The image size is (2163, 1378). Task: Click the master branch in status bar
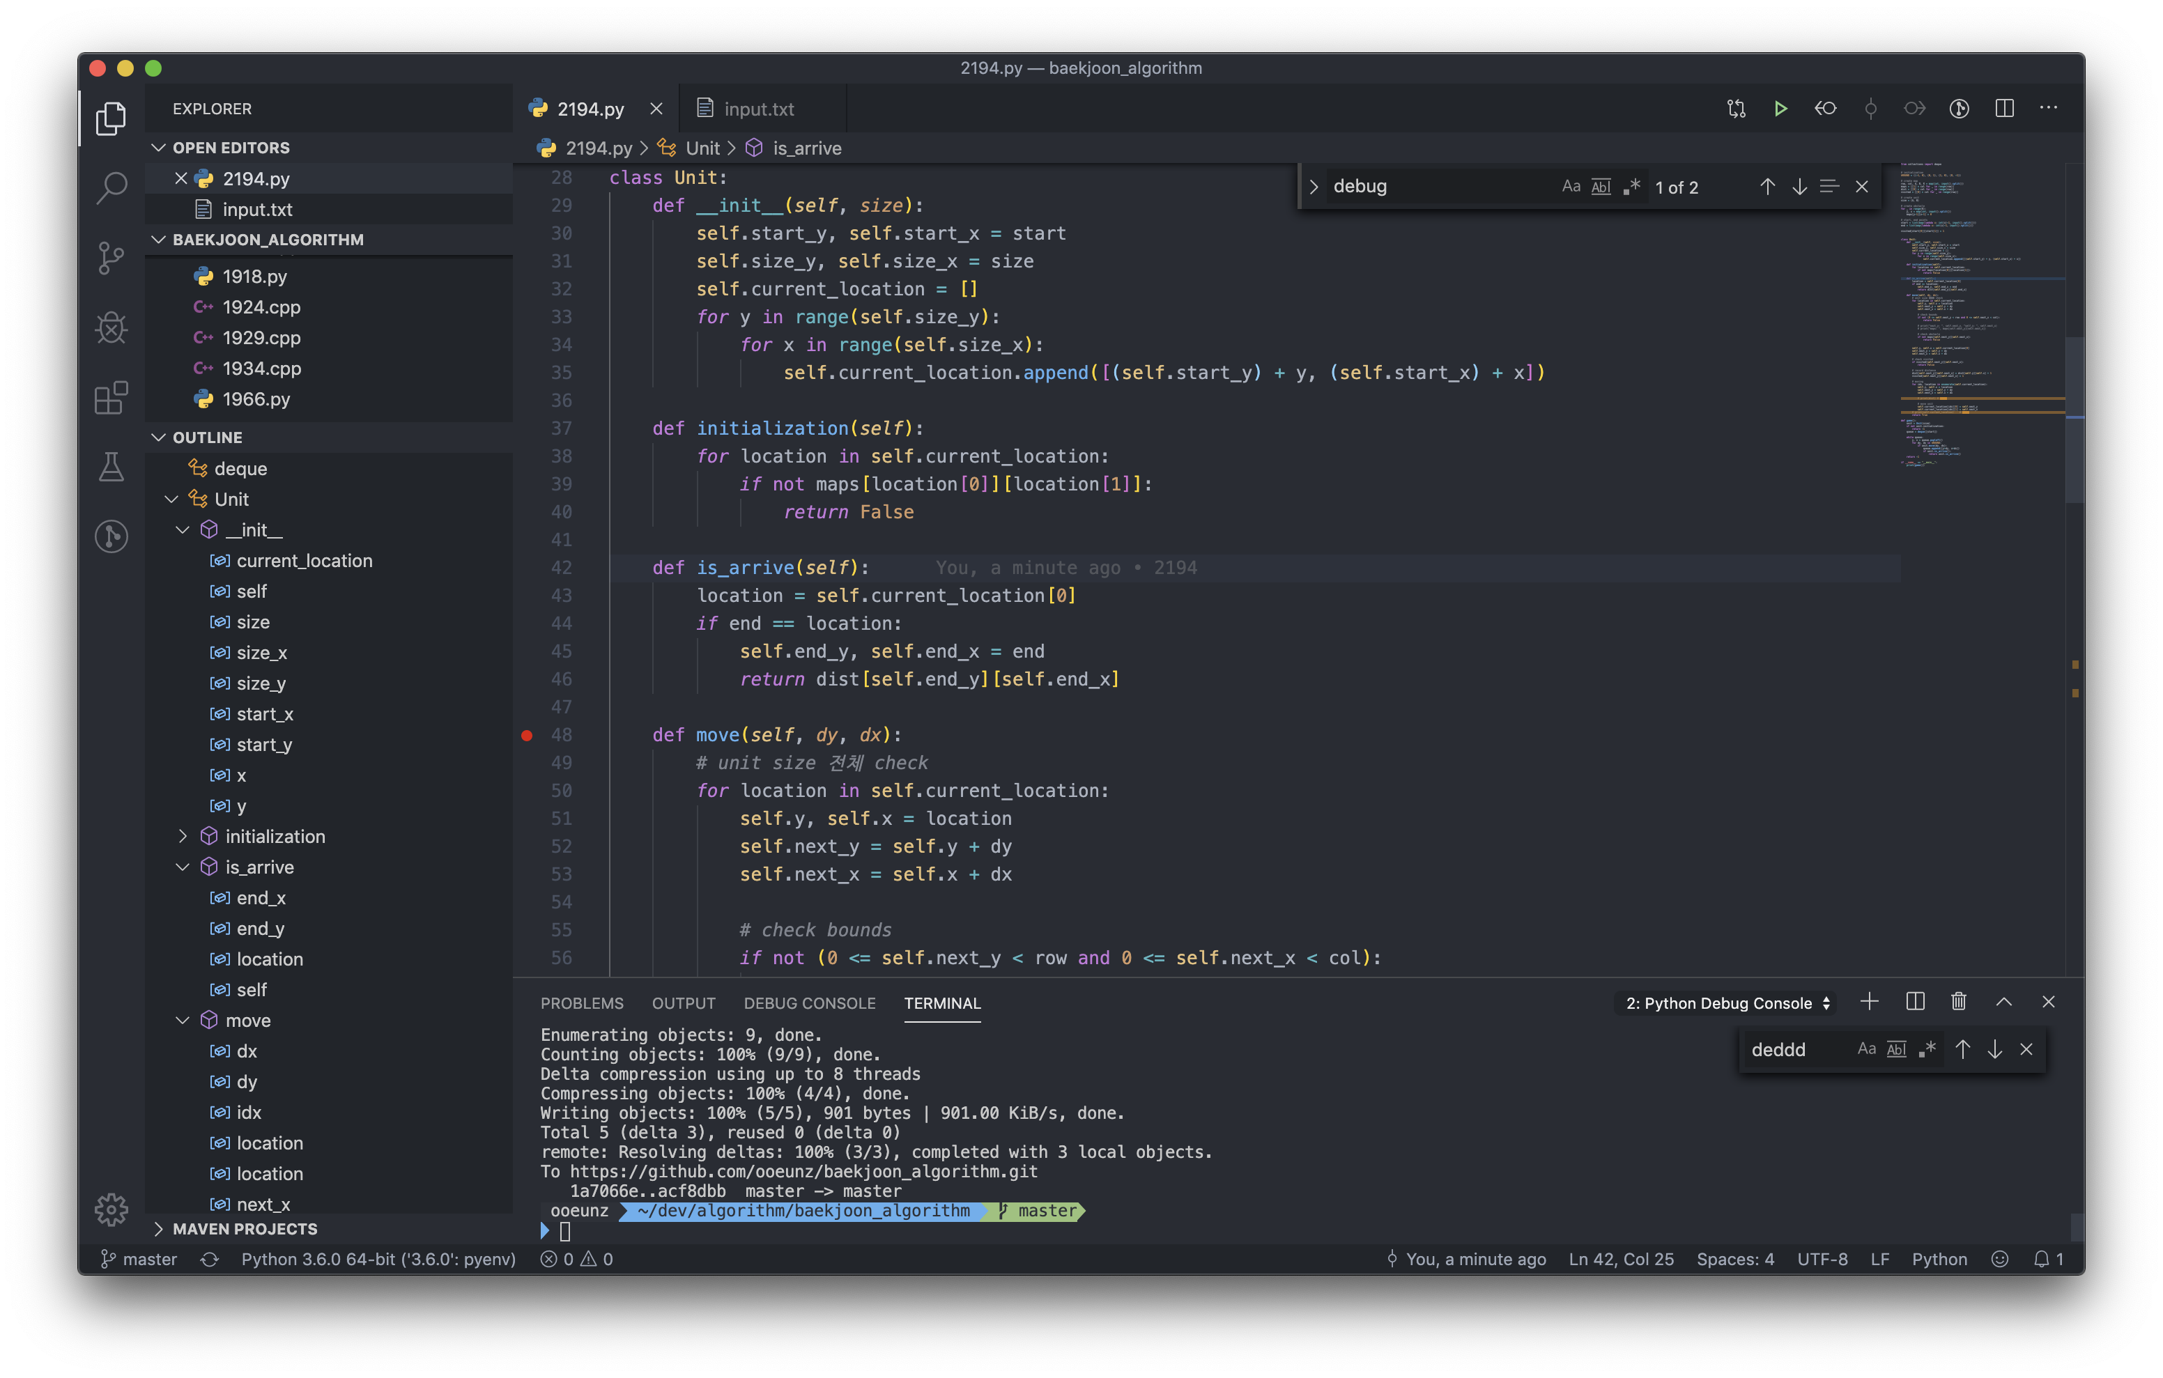click(x=139, y=1259)
